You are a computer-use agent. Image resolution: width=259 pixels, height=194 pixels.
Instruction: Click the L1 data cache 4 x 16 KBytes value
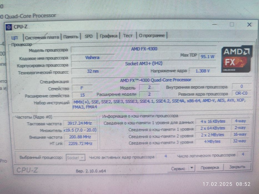[213, 122]
